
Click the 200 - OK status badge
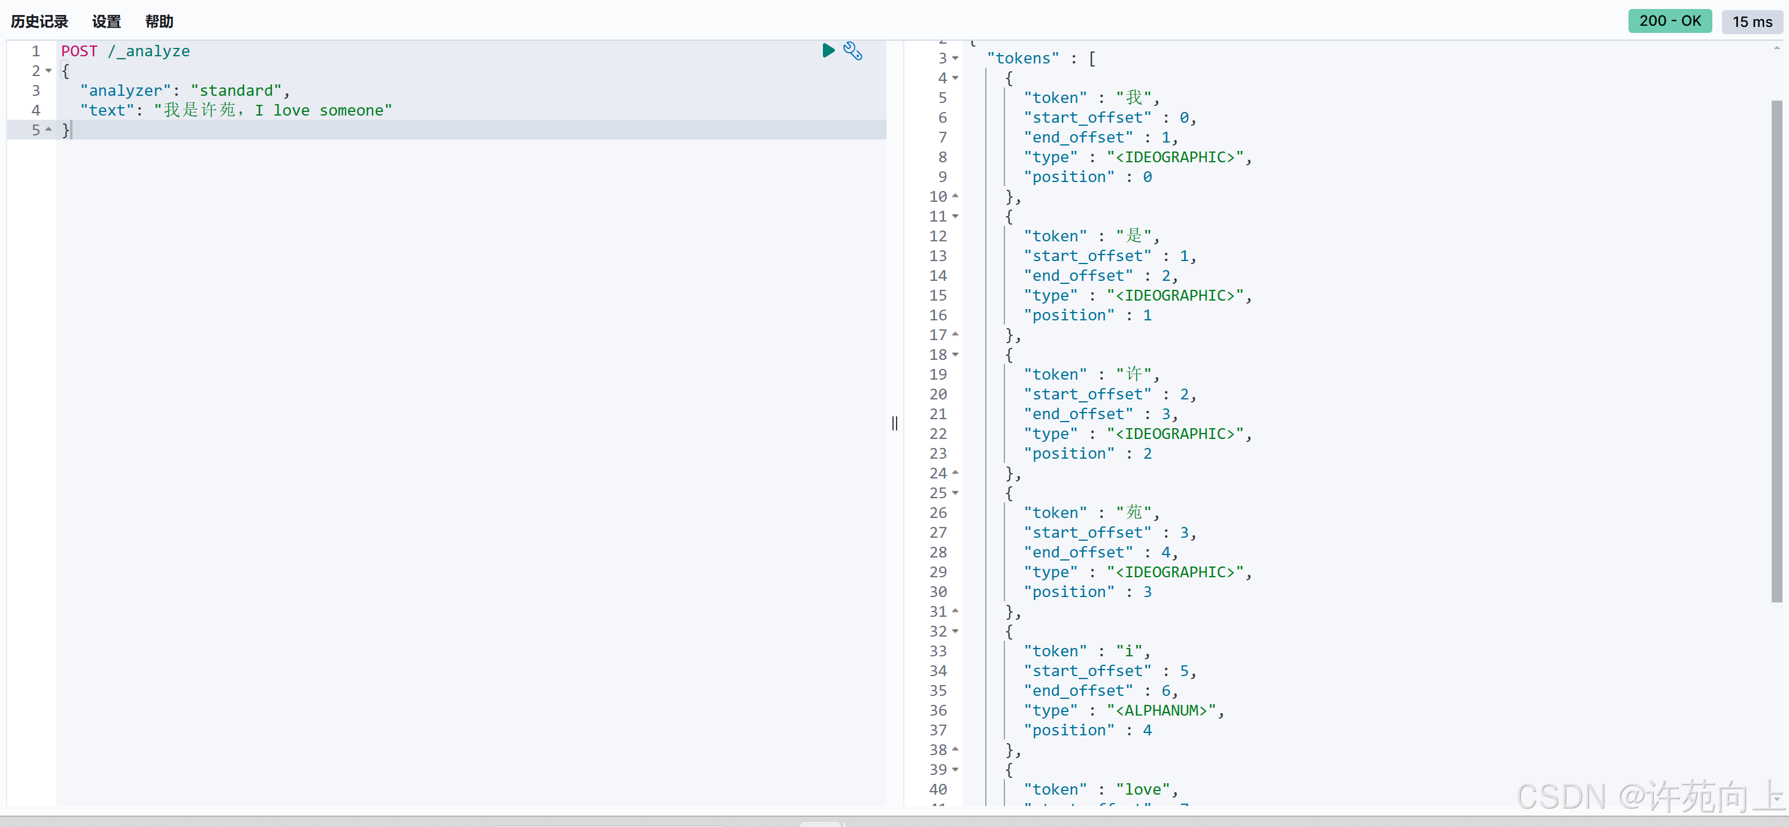click(x=1670, y=21)
